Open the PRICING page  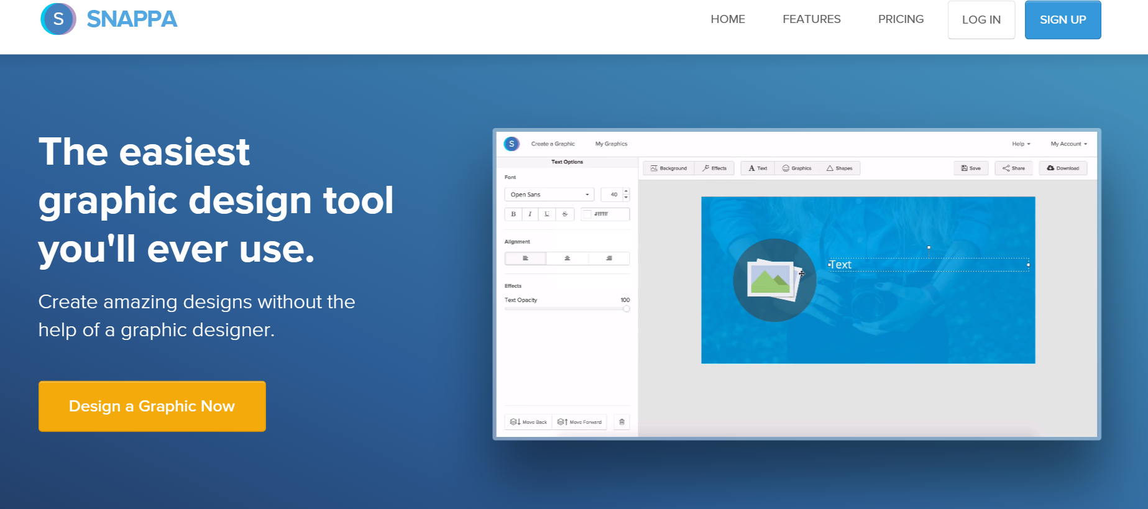click(x=901, y=19)
